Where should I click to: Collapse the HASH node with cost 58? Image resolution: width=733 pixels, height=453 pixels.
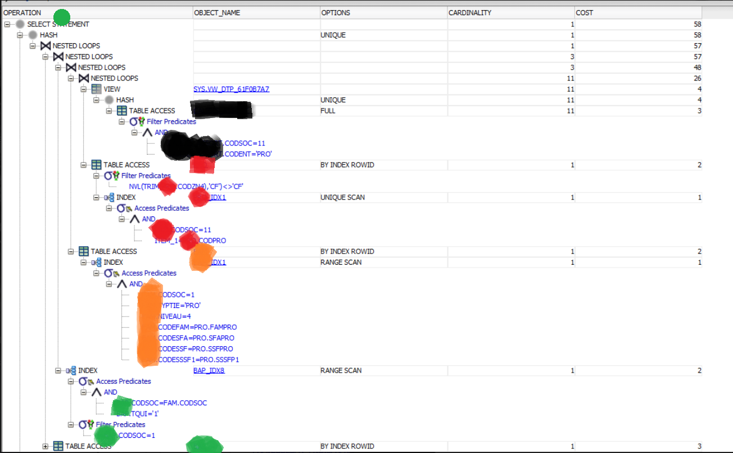(x=20, y=35)
